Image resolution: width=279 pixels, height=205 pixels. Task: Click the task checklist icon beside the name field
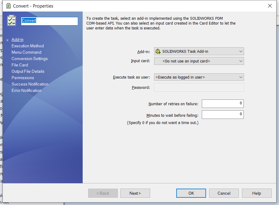[12, 21]
